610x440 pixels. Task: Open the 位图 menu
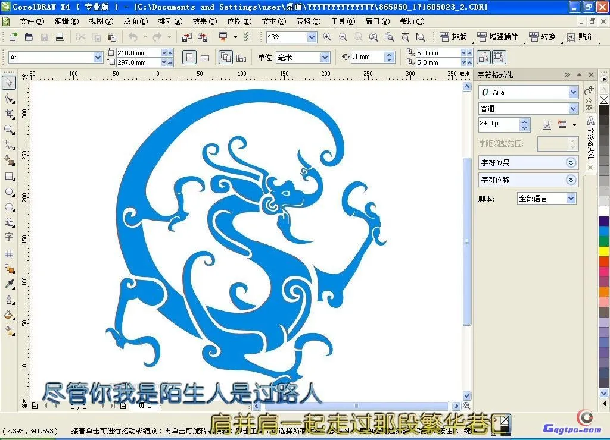238,21
